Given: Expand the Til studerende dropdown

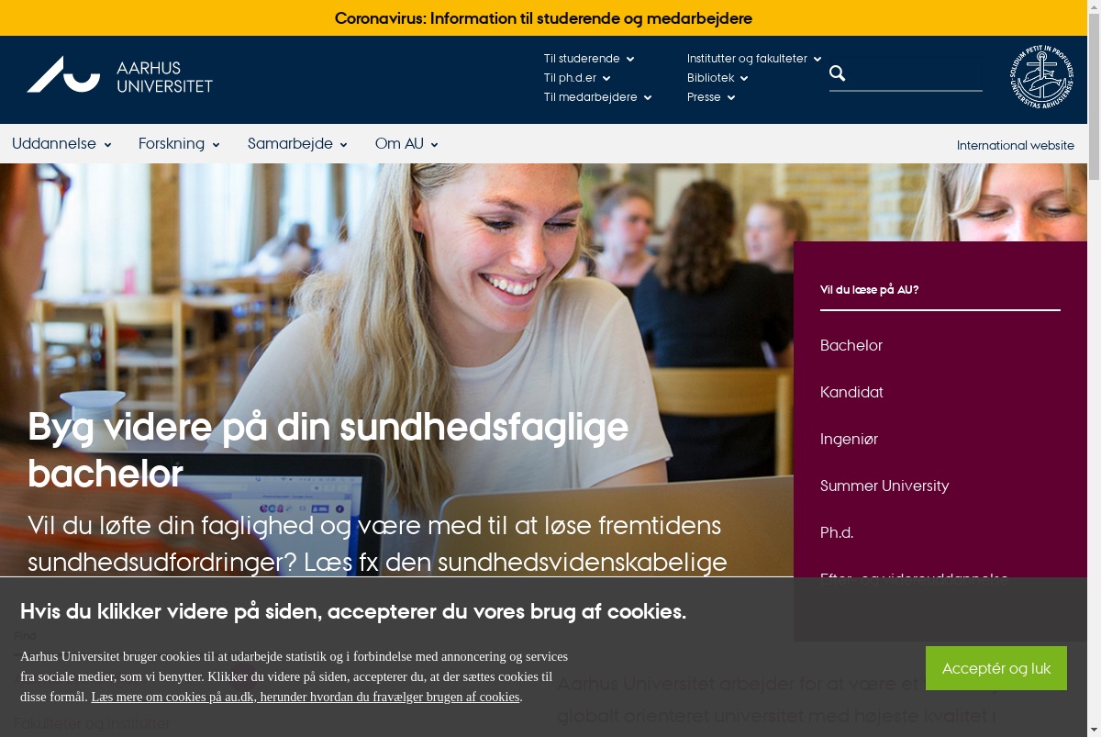Looking at the screenshot, I should pyautogui.click(x=589, y=59).
